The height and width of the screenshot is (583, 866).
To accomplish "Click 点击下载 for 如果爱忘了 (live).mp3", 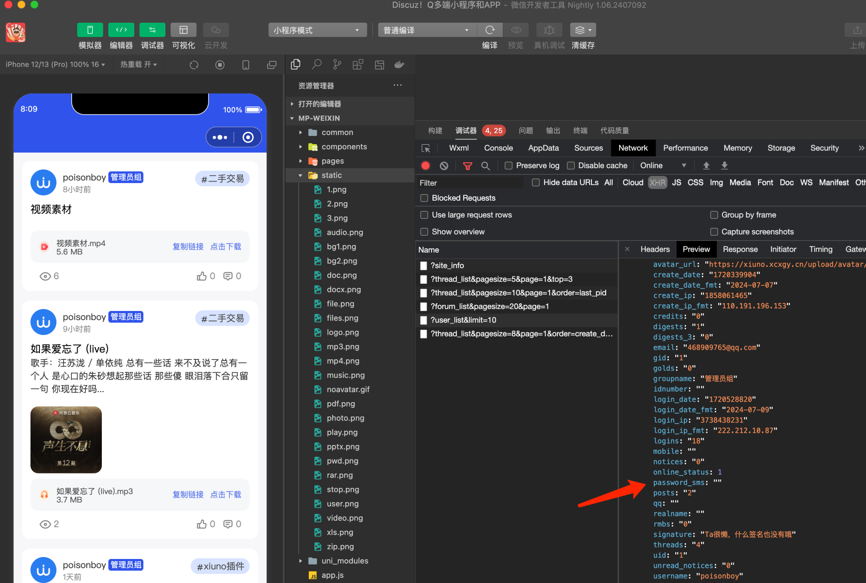I will pos(226,495).
